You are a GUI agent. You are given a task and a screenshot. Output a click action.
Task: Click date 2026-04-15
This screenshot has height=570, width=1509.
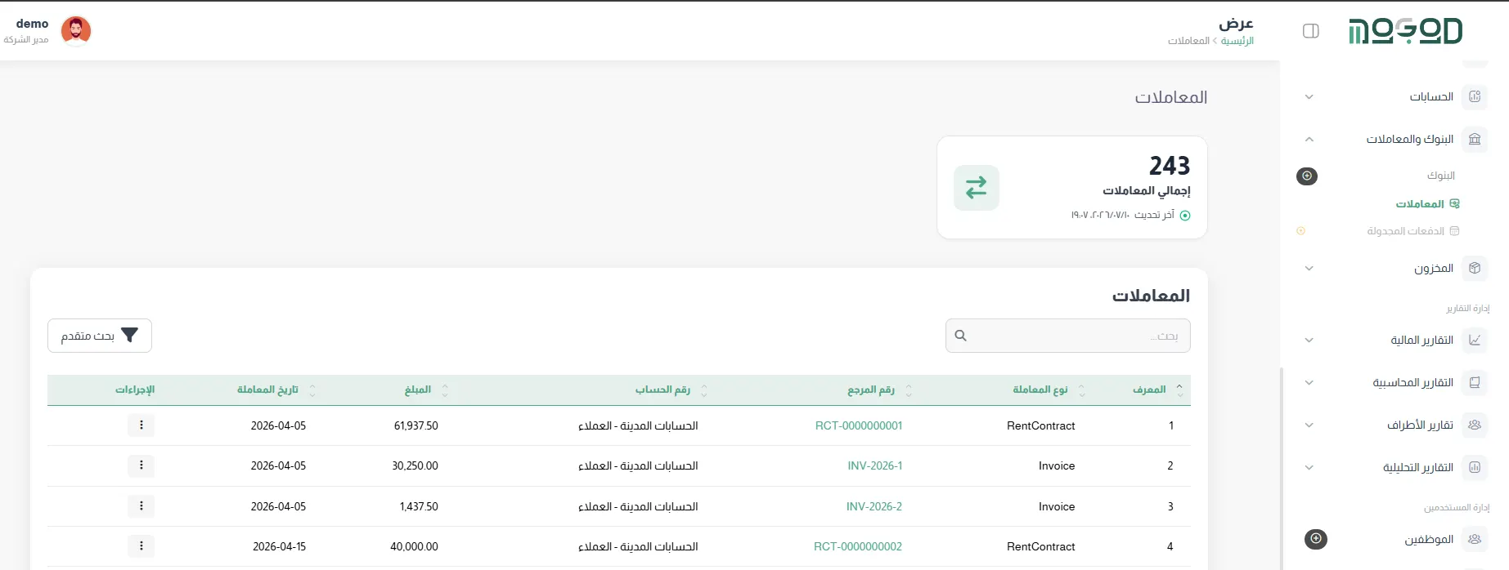279,546
